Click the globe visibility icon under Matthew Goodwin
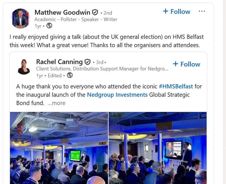The image size is (226, 184). (49, 26)
